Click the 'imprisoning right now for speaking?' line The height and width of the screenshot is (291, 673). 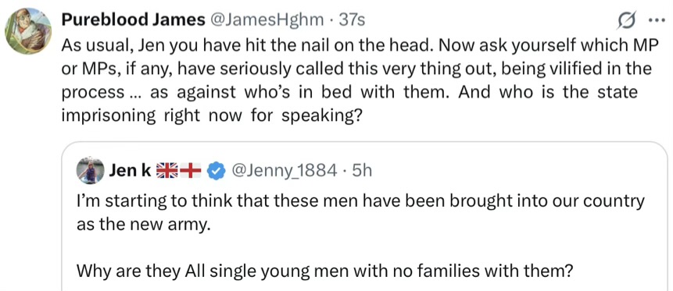click(x=211, y=116)
